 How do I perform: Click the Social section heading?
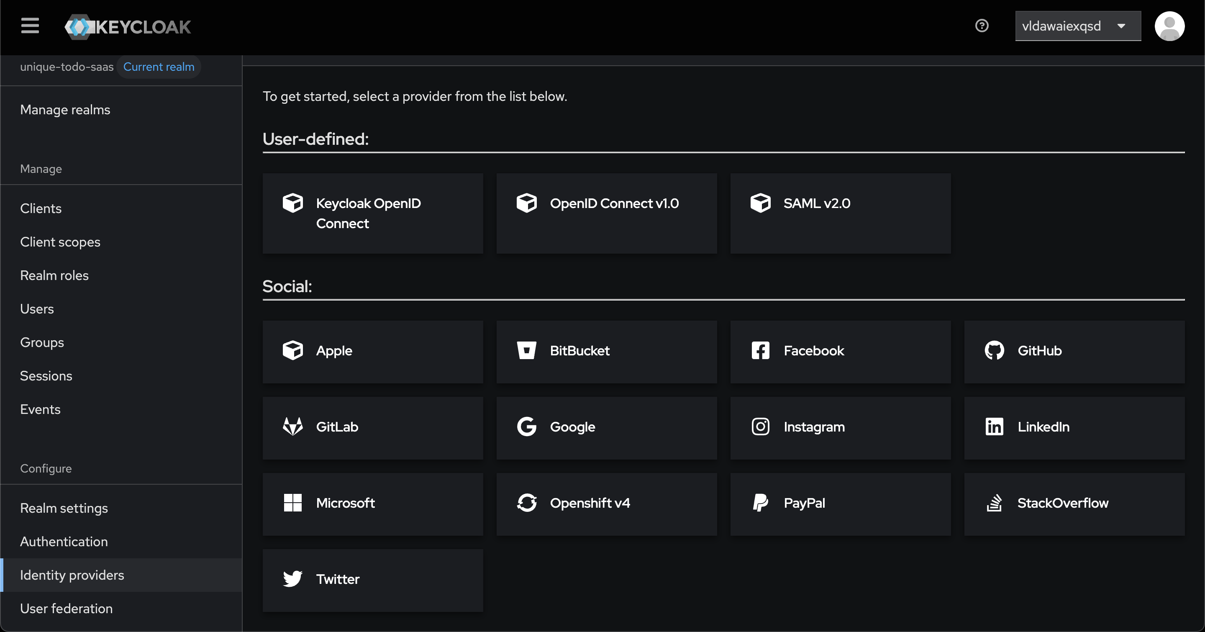click(x=287, y=286)
